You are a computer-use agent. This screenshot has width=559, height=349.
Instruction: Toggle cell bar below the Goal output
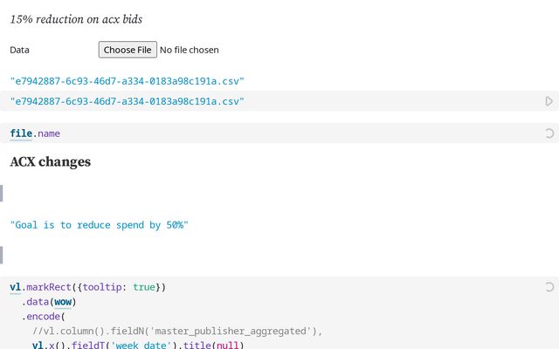pyautogui.click(x=2, y=255)
